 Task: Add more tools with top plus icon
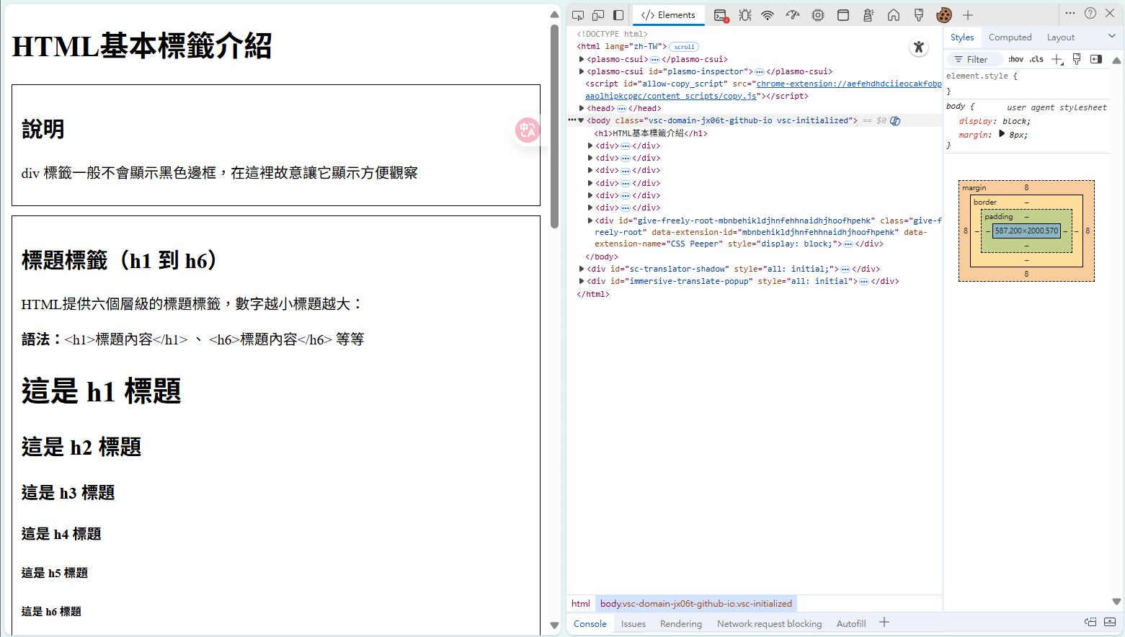click(x=968, y=15)
